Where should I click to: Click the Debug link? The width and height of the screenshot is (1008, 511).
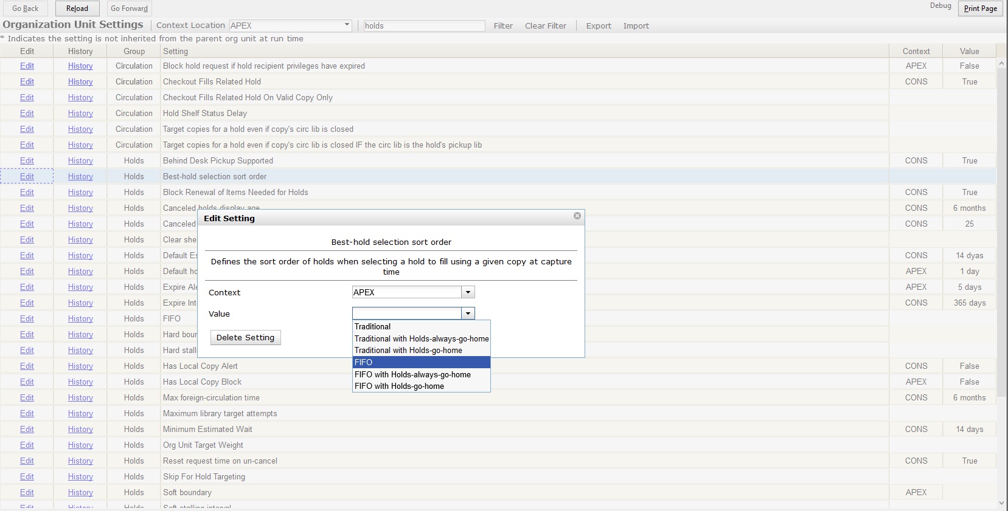click(x=940, y=5)
